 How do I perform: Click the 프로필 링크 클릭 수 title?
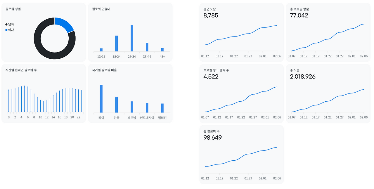tap(216, 70)
